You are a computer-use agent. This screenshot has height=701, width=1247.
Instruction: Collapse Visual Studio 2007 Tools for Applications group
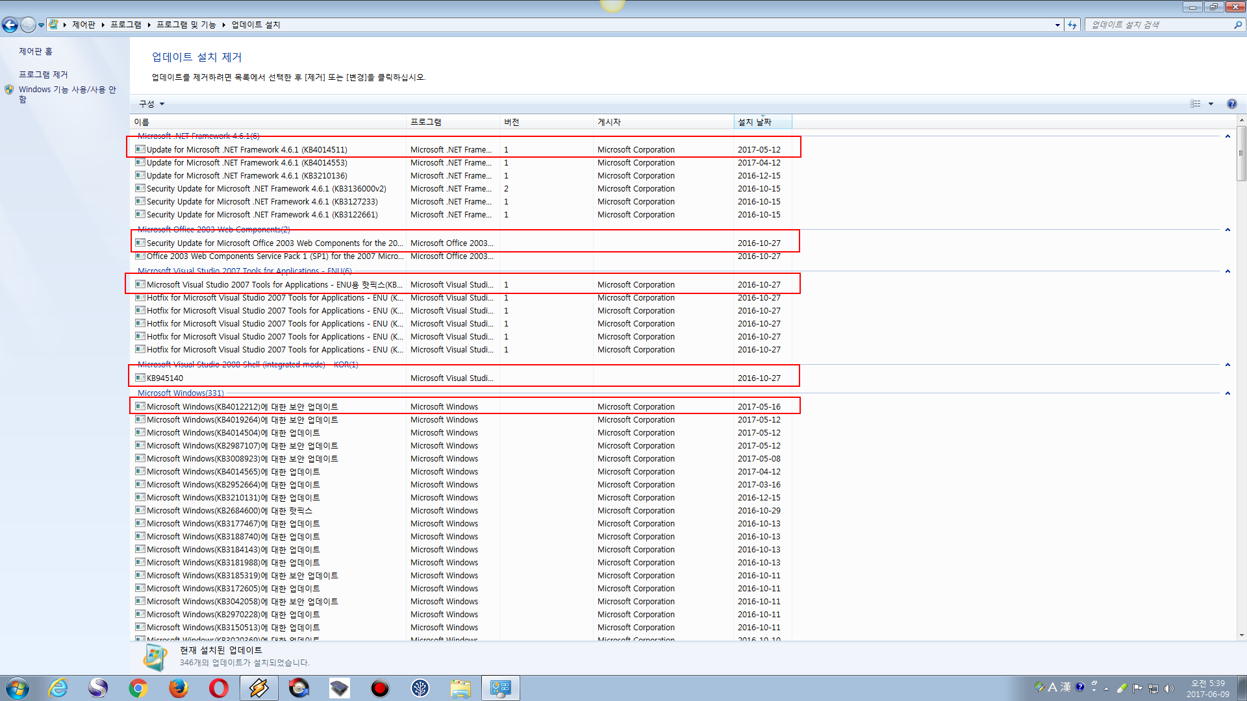point(1228,271)
